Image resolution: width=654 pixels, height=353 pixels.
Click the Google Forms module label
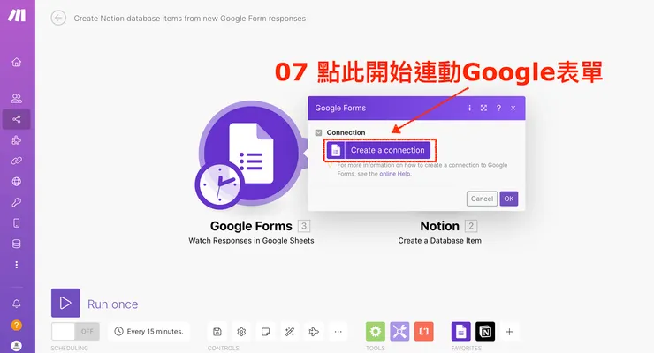point(251,226)
